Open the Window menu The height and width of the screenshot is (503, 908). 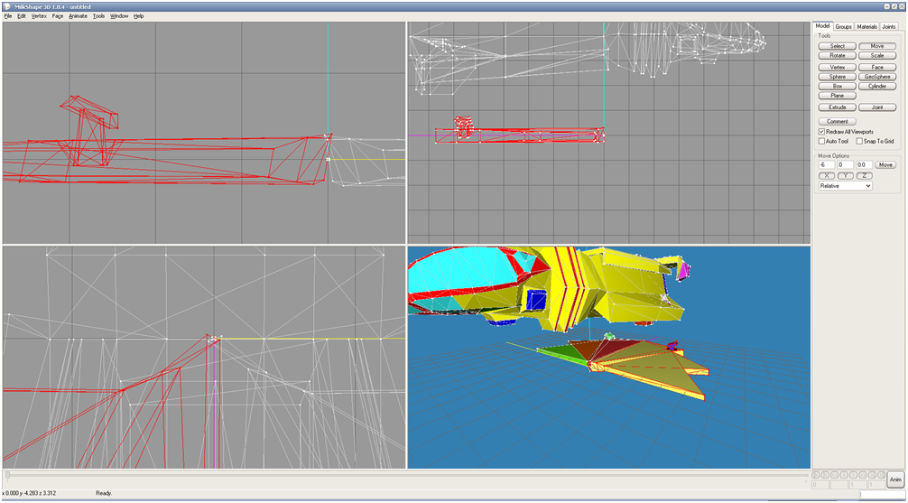click(119, 16)
